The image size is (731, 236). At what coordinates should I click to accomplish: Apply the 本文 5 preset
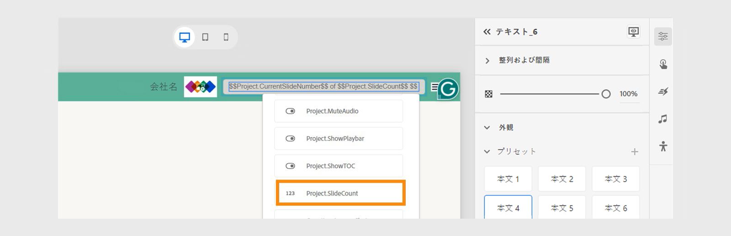(x=562, y=207)
